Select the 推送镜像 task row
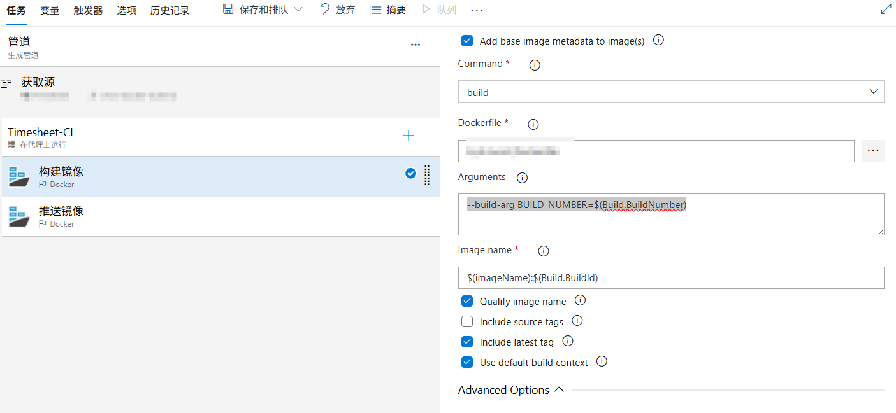Screen dimensions: 896x413 (x=220, y=216)
